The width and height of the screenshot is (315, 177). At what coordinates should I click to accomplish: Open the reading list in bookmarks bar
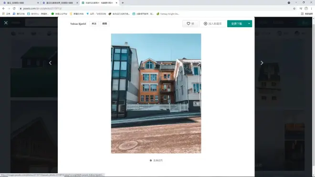[307, 14]
